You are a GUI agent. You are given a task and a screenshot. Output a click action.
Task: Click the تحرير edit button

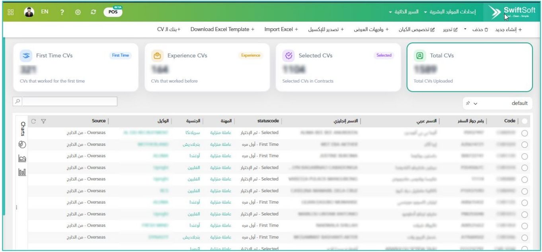[451, 30]
